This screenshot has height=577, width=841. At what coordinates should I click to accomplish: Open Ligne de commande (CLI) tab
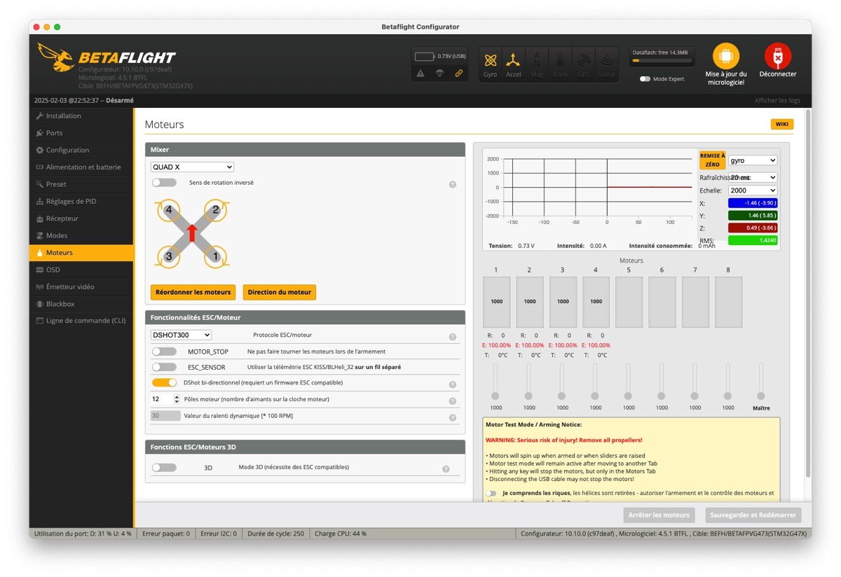click(81, 321)
